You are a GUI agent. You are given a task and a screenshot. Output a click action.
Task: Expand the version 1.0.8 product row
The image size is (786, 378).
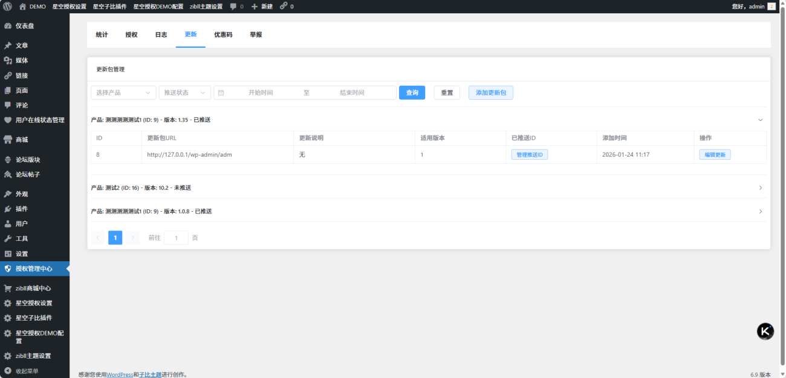click(x=760, y=212)
